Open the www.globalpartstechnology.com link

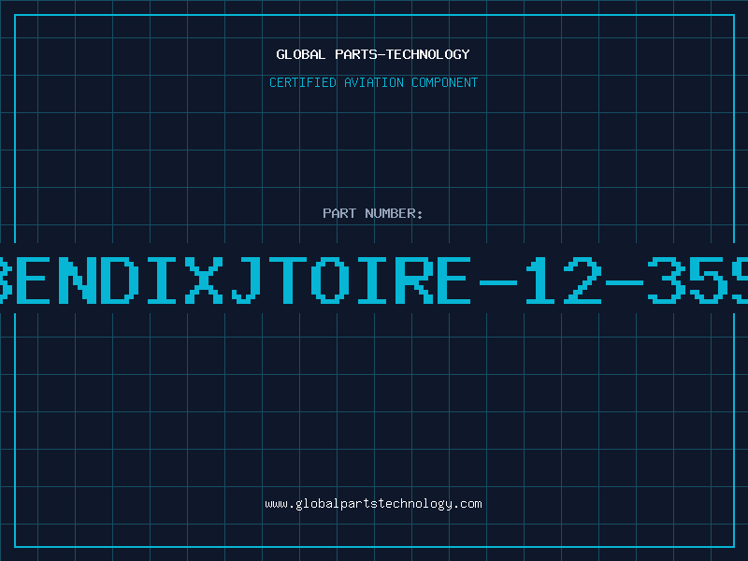373,504
